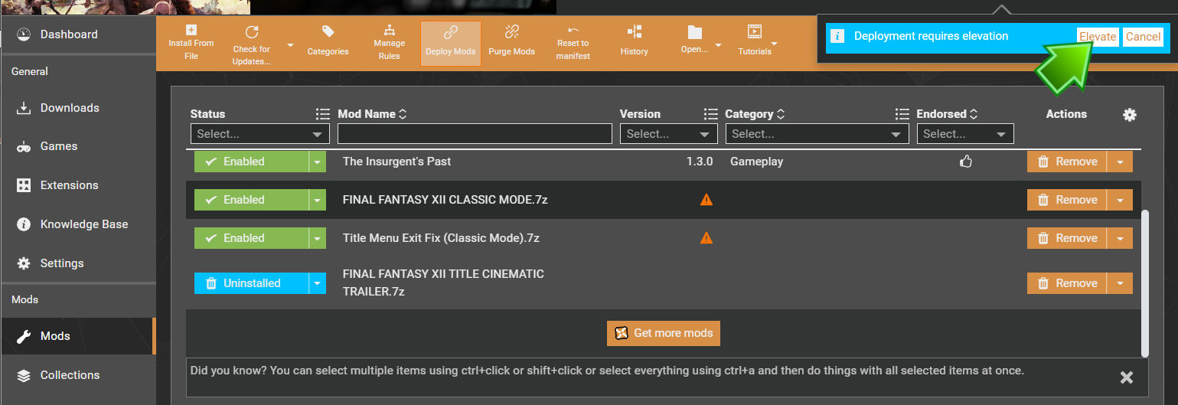Open Category filter Select dropdown
The width and height of the screenshot is (1178, 405).
point(817,134)
